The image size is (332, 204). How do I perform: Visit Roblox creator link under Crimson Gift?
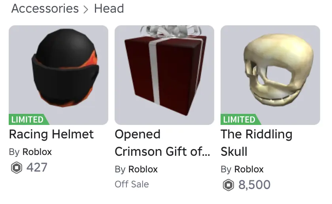(x=143, y=169)
